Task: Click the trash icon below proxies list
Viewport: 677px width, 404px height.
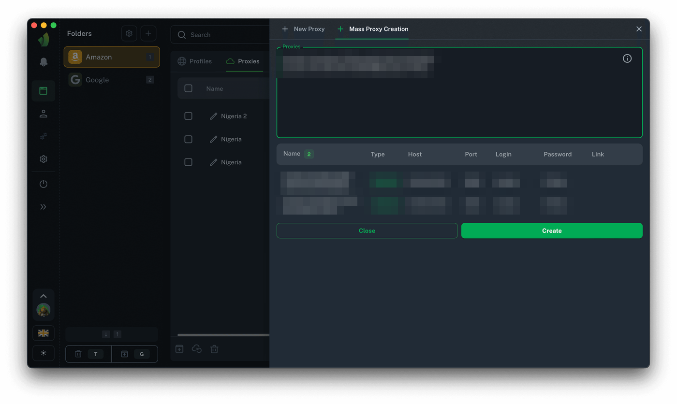Action: [x=214, y=349]
